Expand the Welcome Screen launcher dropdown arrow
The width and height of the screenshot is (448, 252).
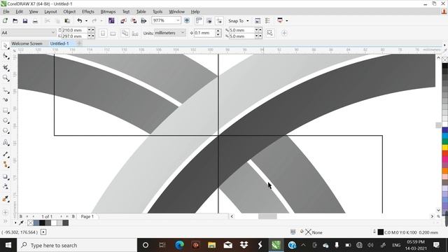[287, 21]
